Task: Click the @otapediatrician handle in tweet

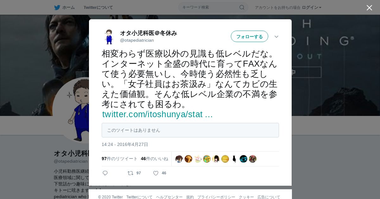Action: click(137, 40)
